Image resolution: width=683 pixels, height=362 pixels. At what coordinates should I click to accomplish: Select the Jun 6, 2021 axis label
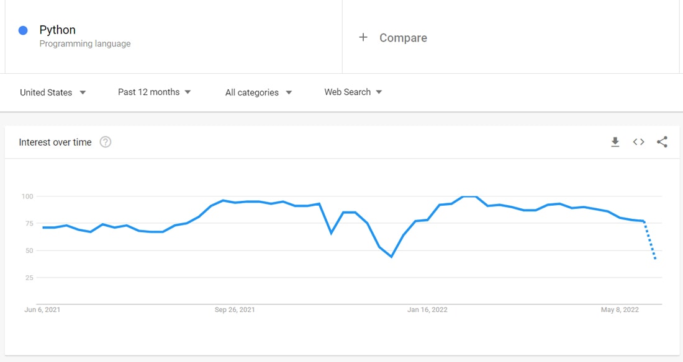[43, 310]
